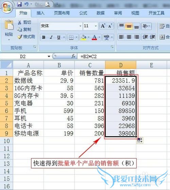Open the borders dropdown arrow

[76, 37]
